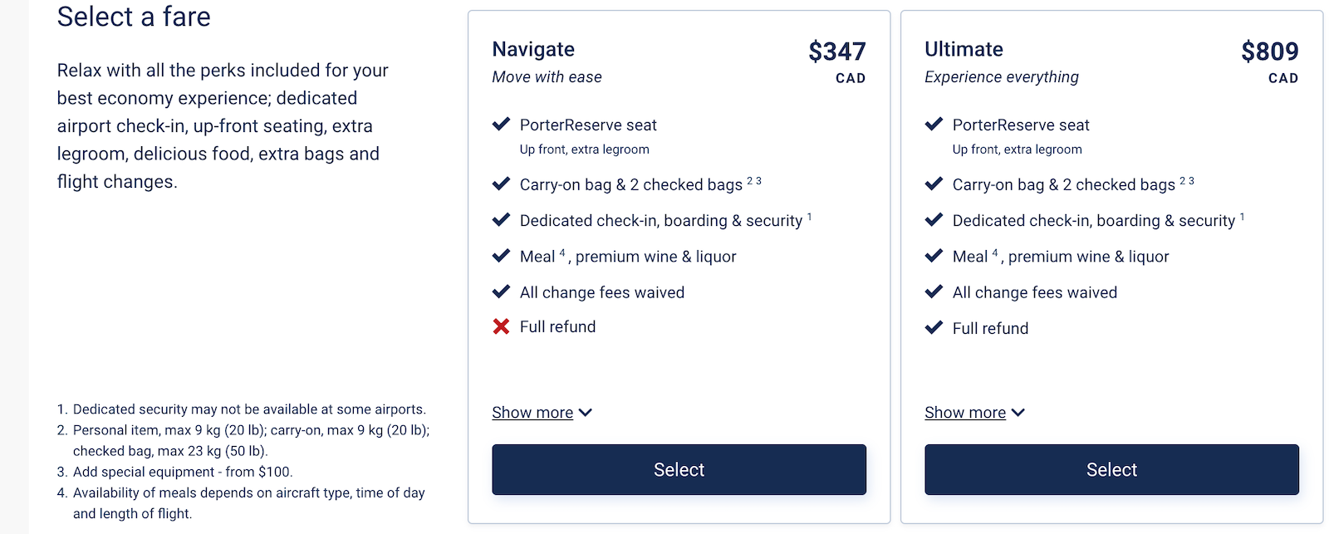
Task: Click footnote 4 beside Meal in Ultimate
Action: coord(993,250)
